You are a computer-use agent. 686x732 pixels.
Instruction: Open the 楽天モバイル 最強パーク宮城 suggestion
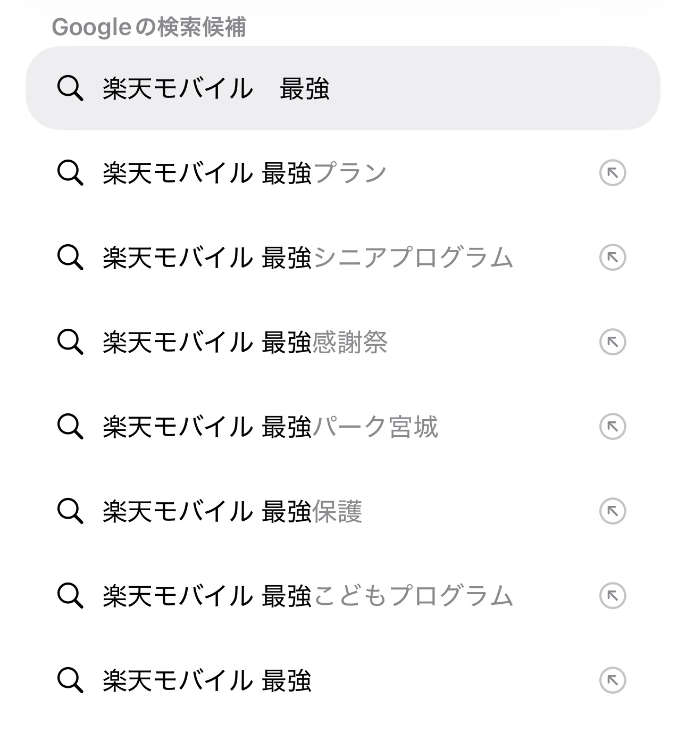click(x=270, y=427)
